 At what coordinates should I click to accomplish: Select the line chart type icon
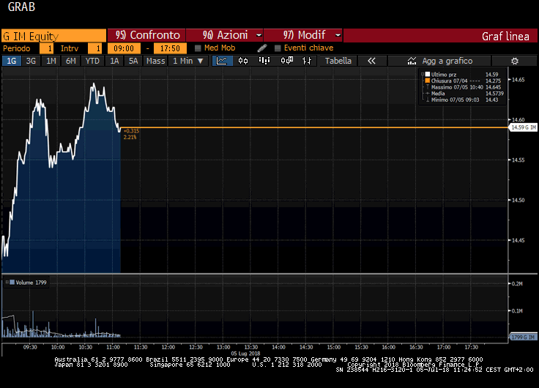222,61
